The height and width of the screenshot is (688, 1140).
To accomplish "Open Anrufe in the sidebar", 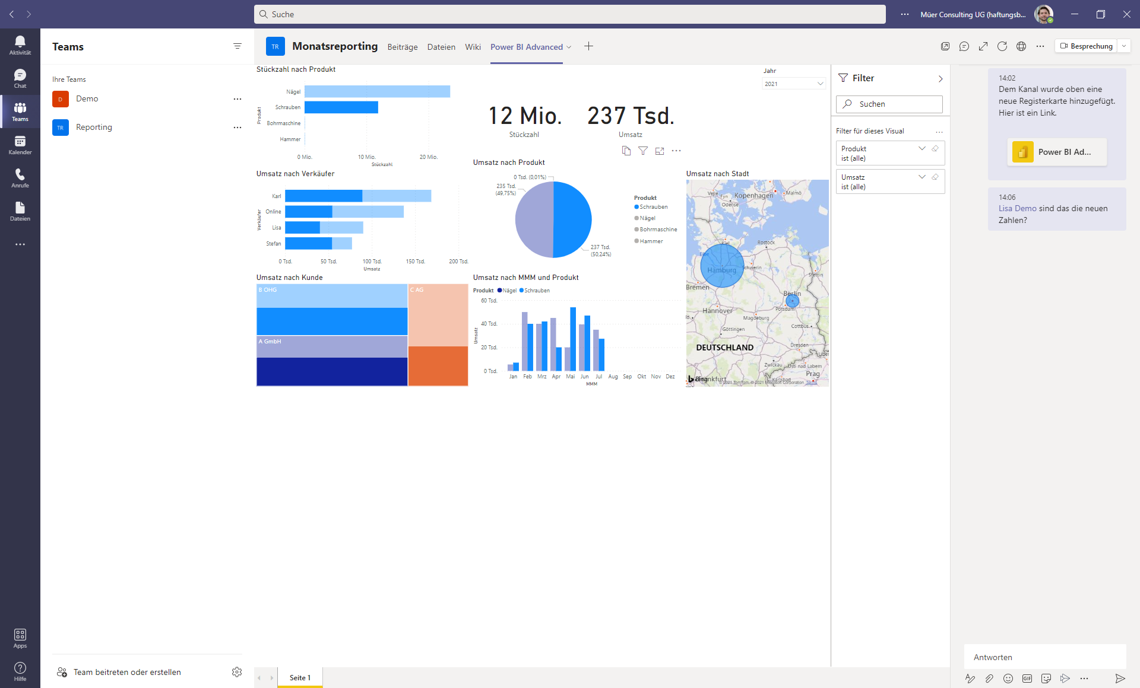I will [20, 178].
